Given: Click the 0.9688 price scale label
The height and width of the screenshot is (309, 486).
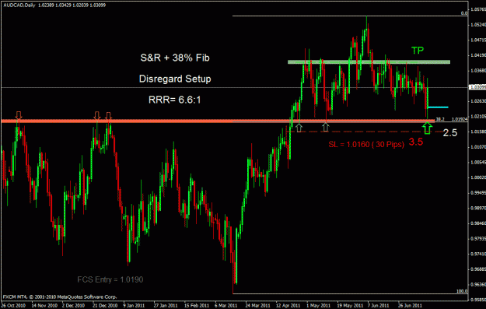Looking at the screenshot, I should click(x=478, y=269).
